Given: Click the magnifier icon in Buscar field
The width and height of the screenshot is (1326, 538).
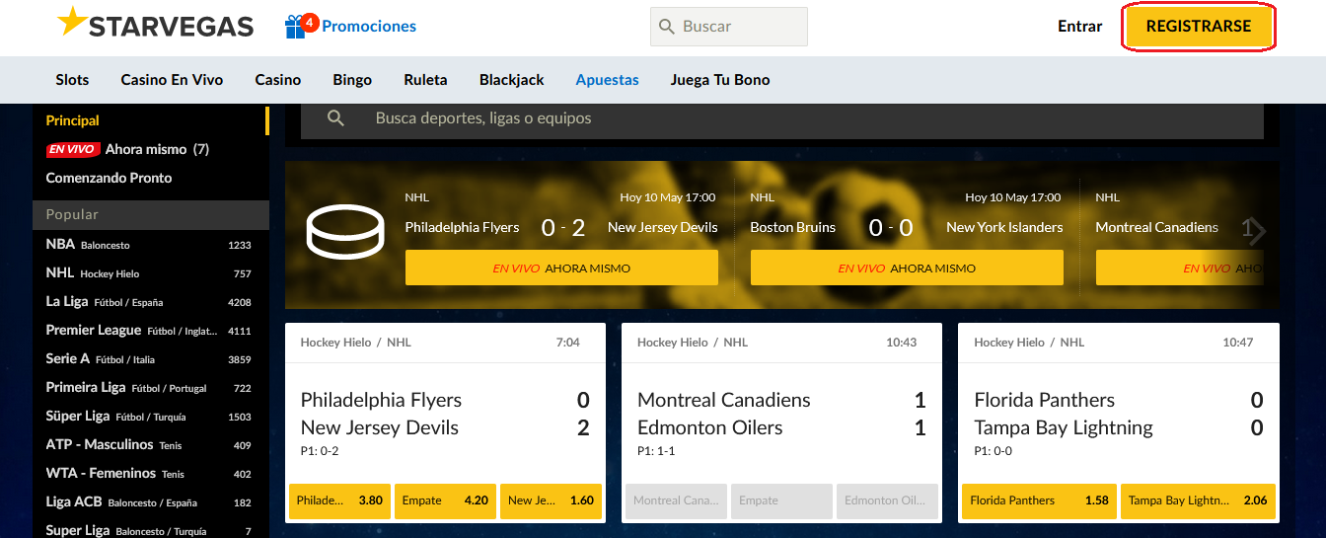Looking at the screenshot, I should click(x=667, y=27).
